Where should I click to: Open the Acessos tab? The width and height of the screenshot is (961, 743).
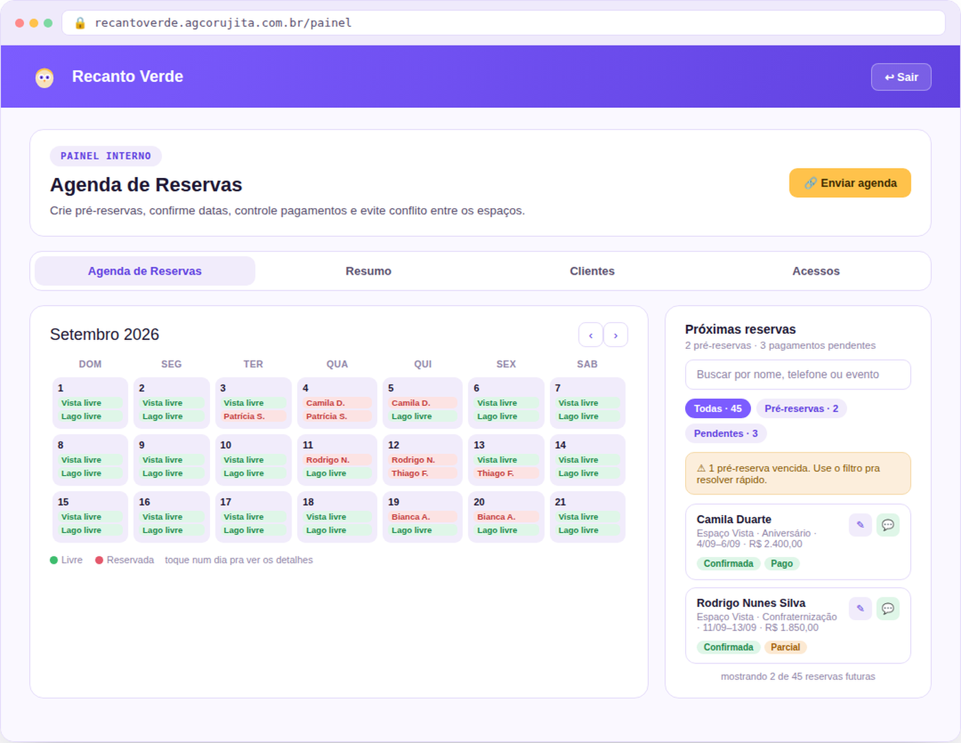[816, 271]
